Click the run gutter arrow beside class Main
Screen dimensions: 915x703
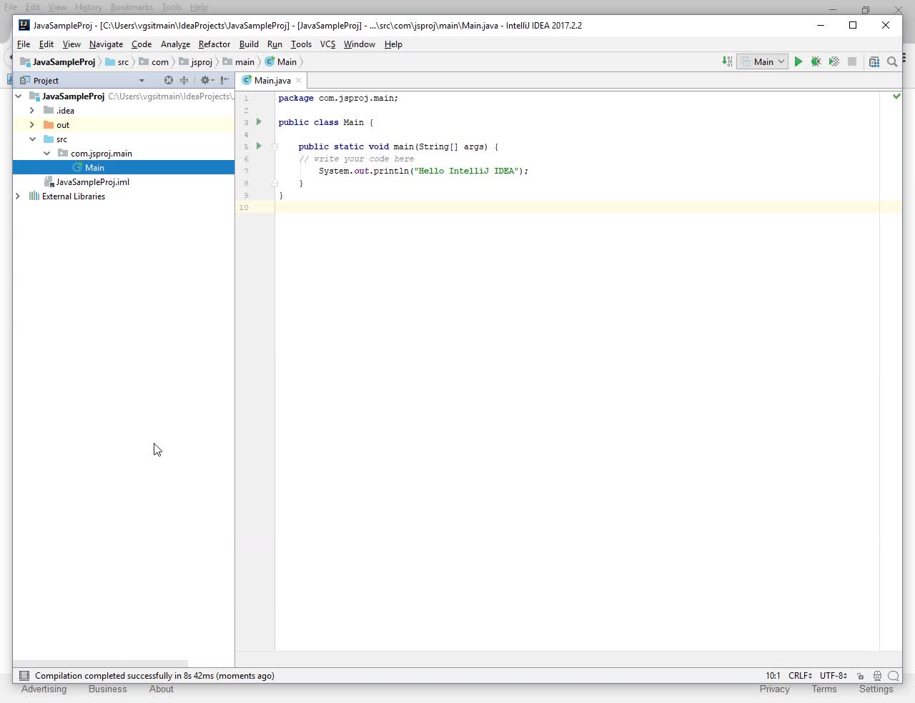[x=259, y=122]
